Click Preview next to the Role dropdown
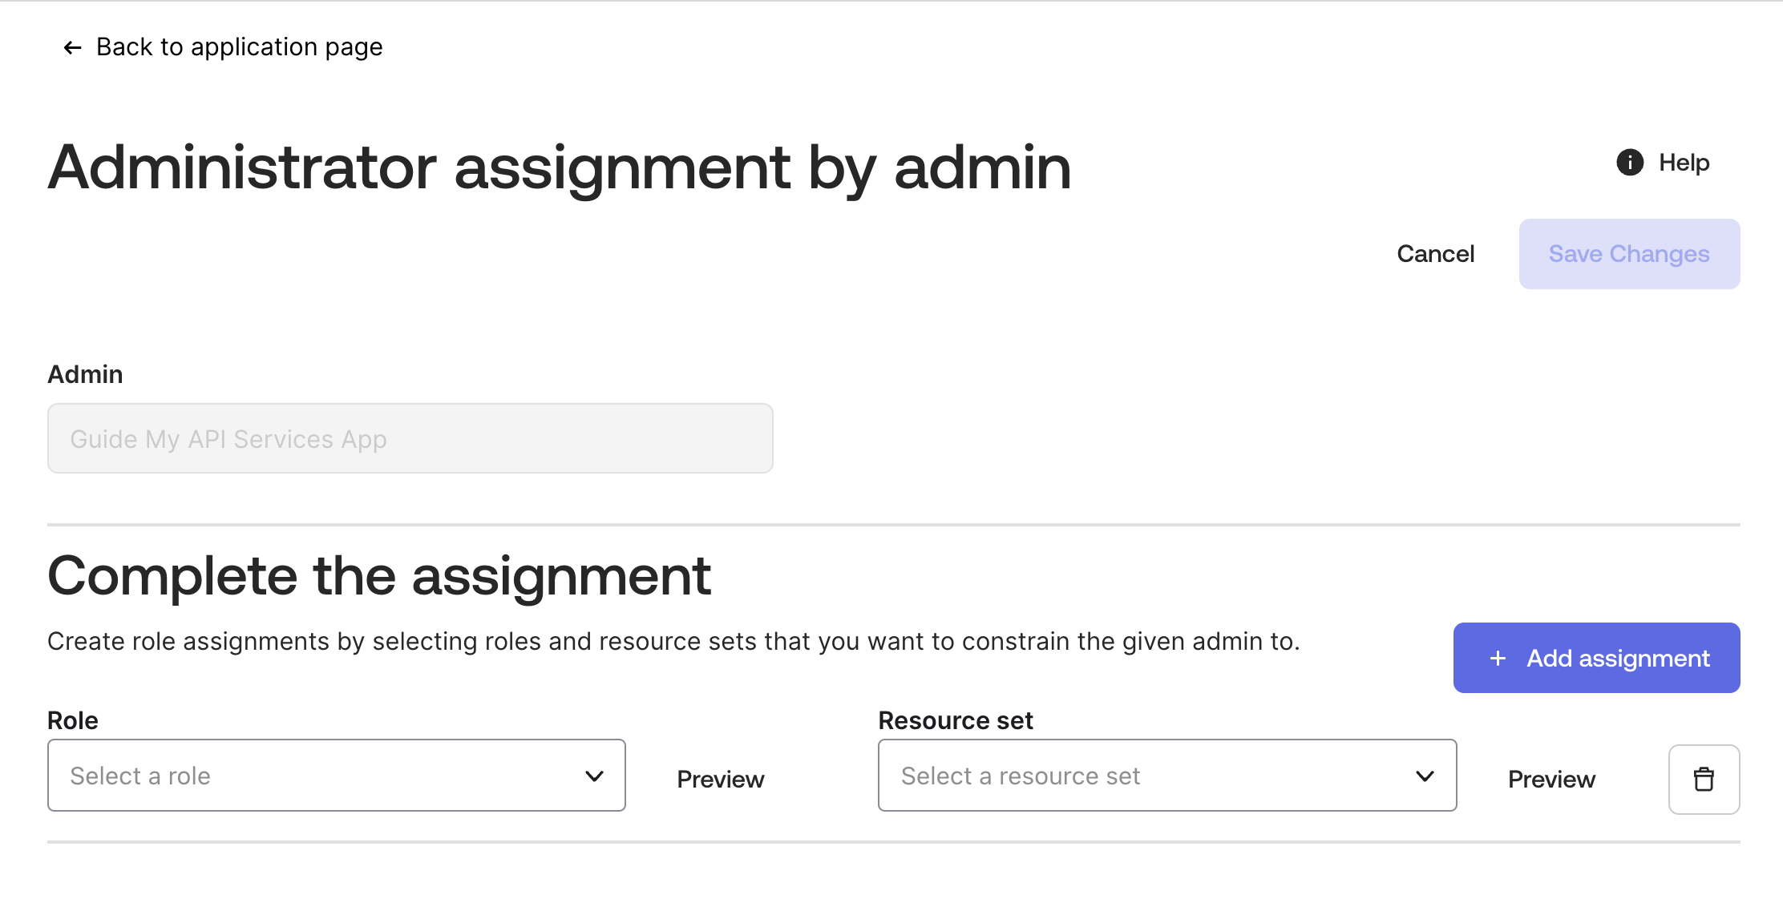The image size is (1783, 923). point(720,778)
